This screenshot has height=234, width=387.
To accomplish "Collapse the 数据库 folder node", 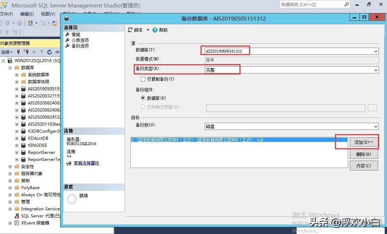I will 10,68.
